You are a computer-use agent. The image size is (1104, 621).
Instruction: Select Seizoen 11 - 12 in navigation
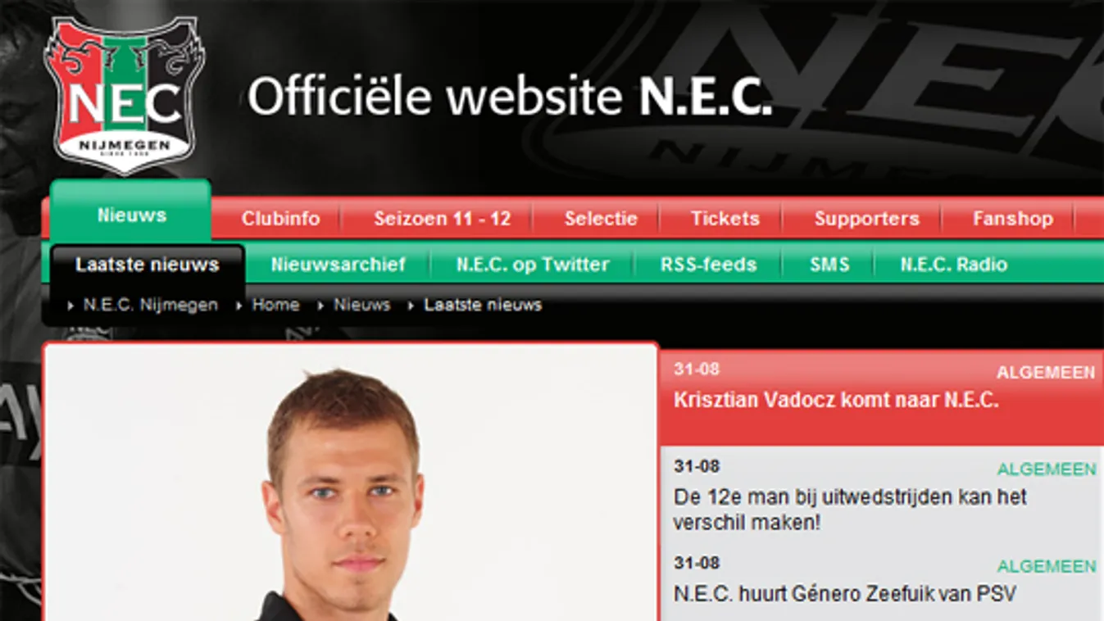click(x=443, y=219)
